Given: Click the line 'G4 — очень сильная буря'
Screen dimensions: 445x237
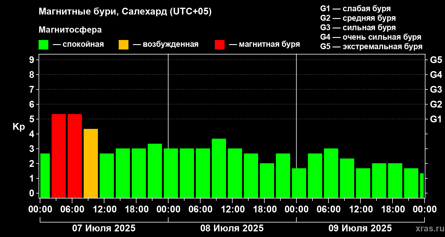Looking at the screenshot, I should tap(371, 37).
